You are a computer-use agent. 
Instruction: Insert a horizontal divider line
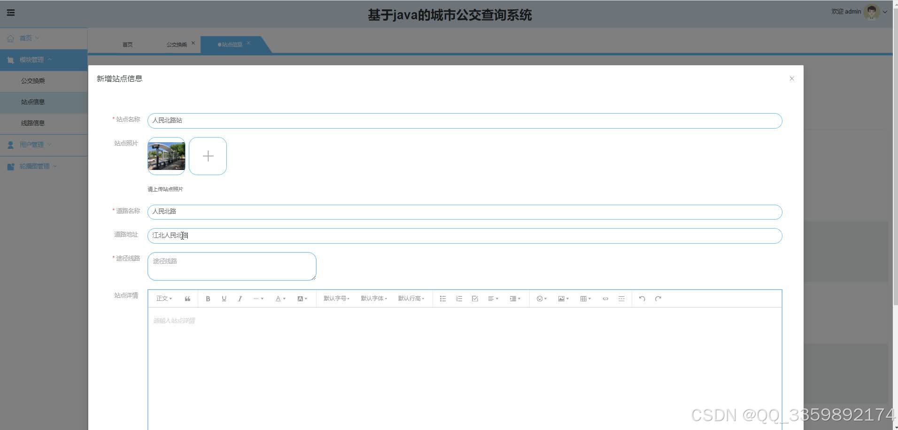tap(621, 299)
